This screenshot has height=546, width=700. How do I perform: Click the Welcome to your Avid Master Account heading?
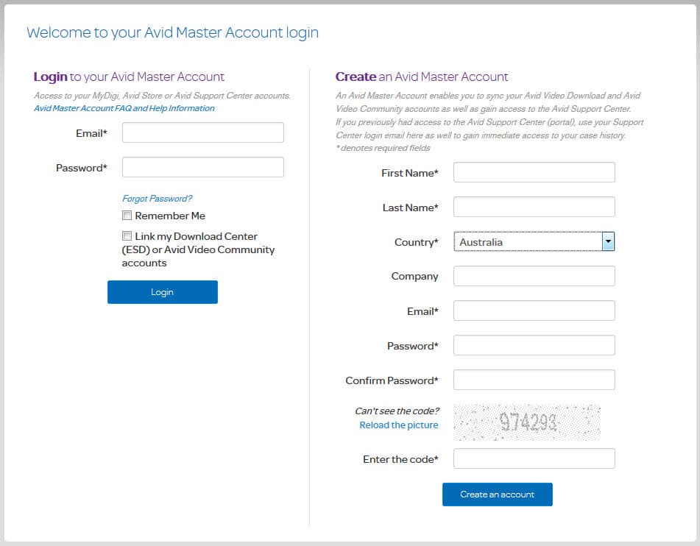point(172,32)
